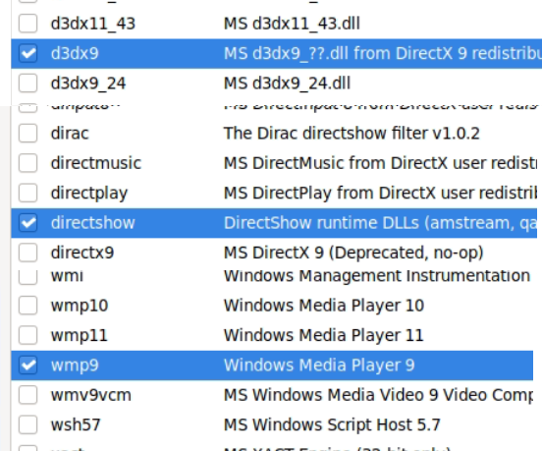
Task: Click the 'Windows Media Player 9' description
Action: (319, 366)
